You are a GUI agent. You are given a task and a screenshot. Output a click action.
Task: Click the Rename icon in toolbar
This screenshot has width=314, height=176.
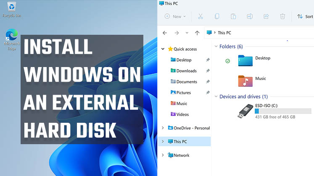click(250, 16)
